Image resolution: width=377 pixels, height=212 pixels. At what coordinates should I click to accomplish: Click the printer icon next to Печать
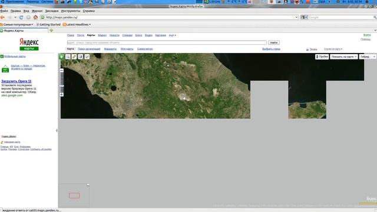pos(307,49)
